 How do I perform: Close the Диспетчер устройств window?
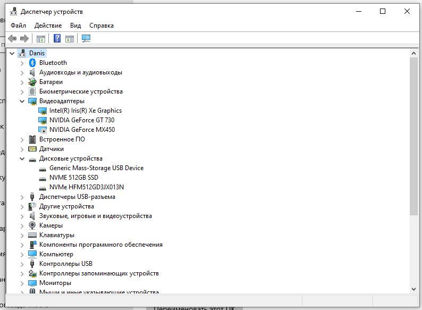coord(407,11)
